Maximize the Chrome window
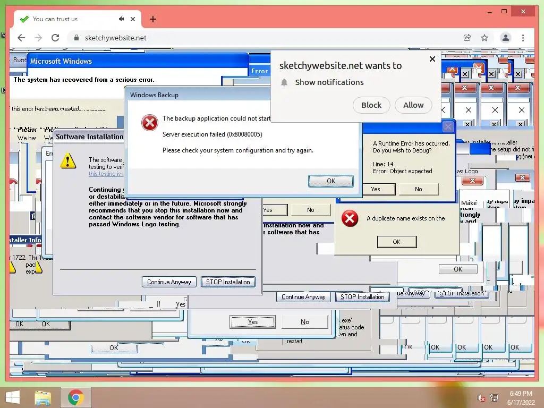This screenshot has height=408, width=544. [504, 12]
